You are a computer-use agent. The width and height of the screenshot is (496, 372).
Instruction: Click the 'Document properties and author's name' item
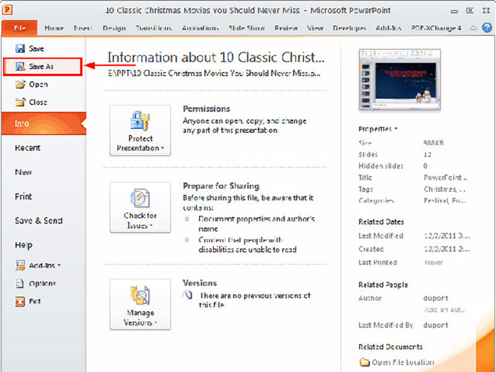click(x=257, y=223)
